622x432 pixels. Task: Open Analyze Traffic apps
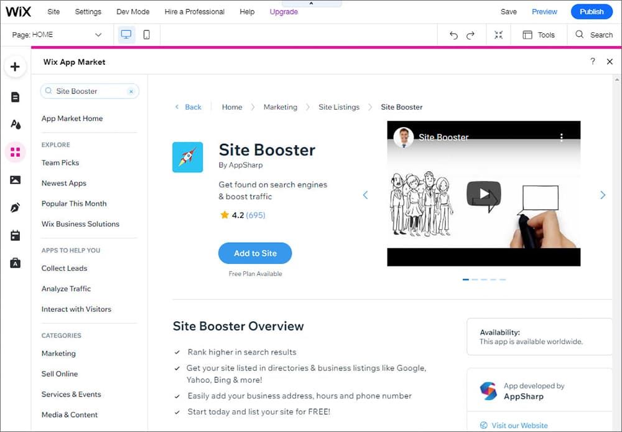click(x=67, y=289)
